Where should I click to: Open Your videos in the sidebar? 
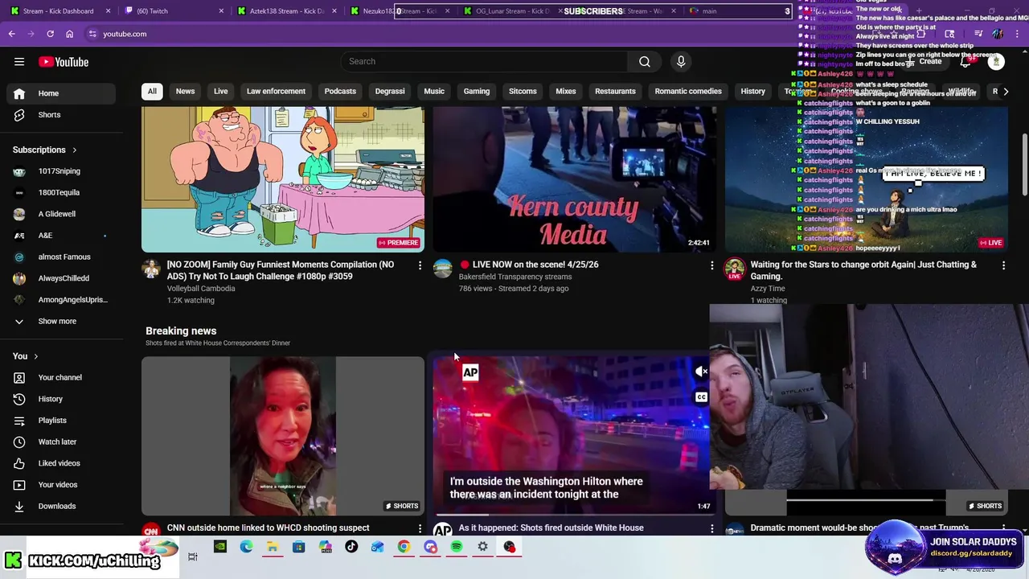60,485
